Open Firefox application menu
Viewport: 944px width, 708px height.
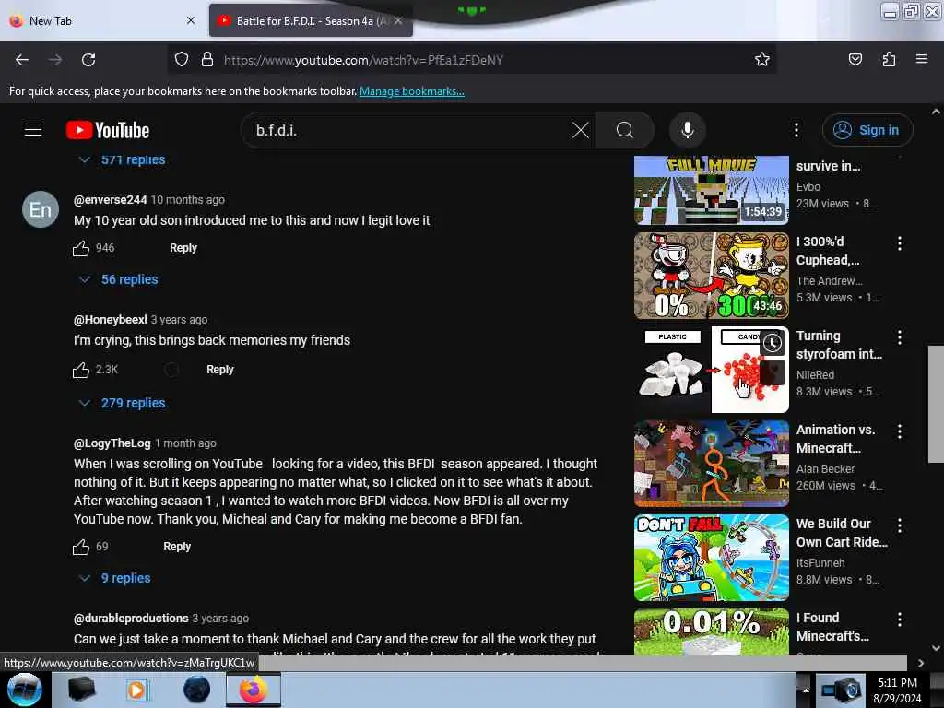[922, 60]
